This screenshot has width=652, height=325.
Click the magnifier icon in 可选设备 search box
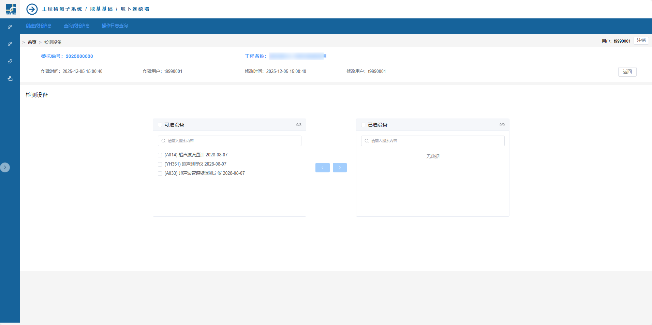tap(163, 141)
